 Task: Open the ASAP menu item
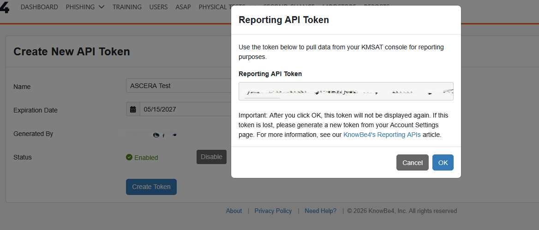183,7
